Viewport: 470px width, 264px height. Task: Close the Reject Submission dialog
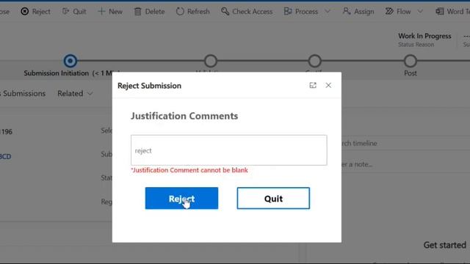(x=328, y=85)
